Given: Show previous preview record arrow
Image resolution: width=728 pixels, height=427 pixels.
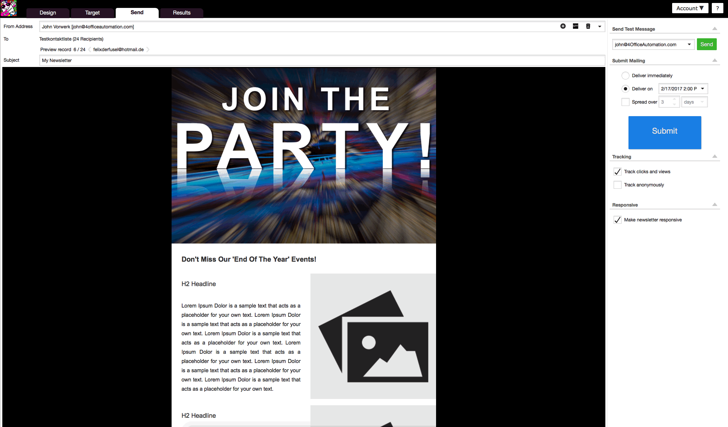Looking at the screenshot, I should click(89, 49).
